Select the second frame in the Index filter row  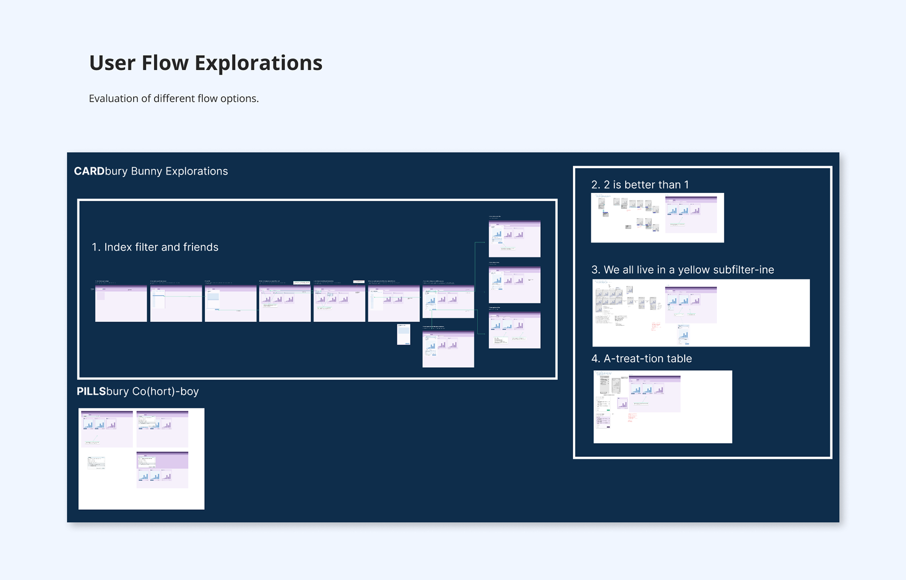pyautogui.click(x=176, y=304)
